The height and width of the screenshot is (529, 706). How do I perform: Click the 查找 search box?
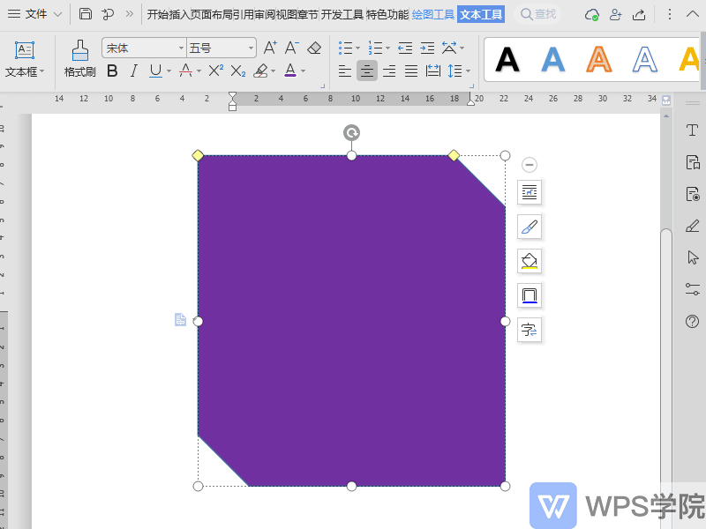pos(538,14)
